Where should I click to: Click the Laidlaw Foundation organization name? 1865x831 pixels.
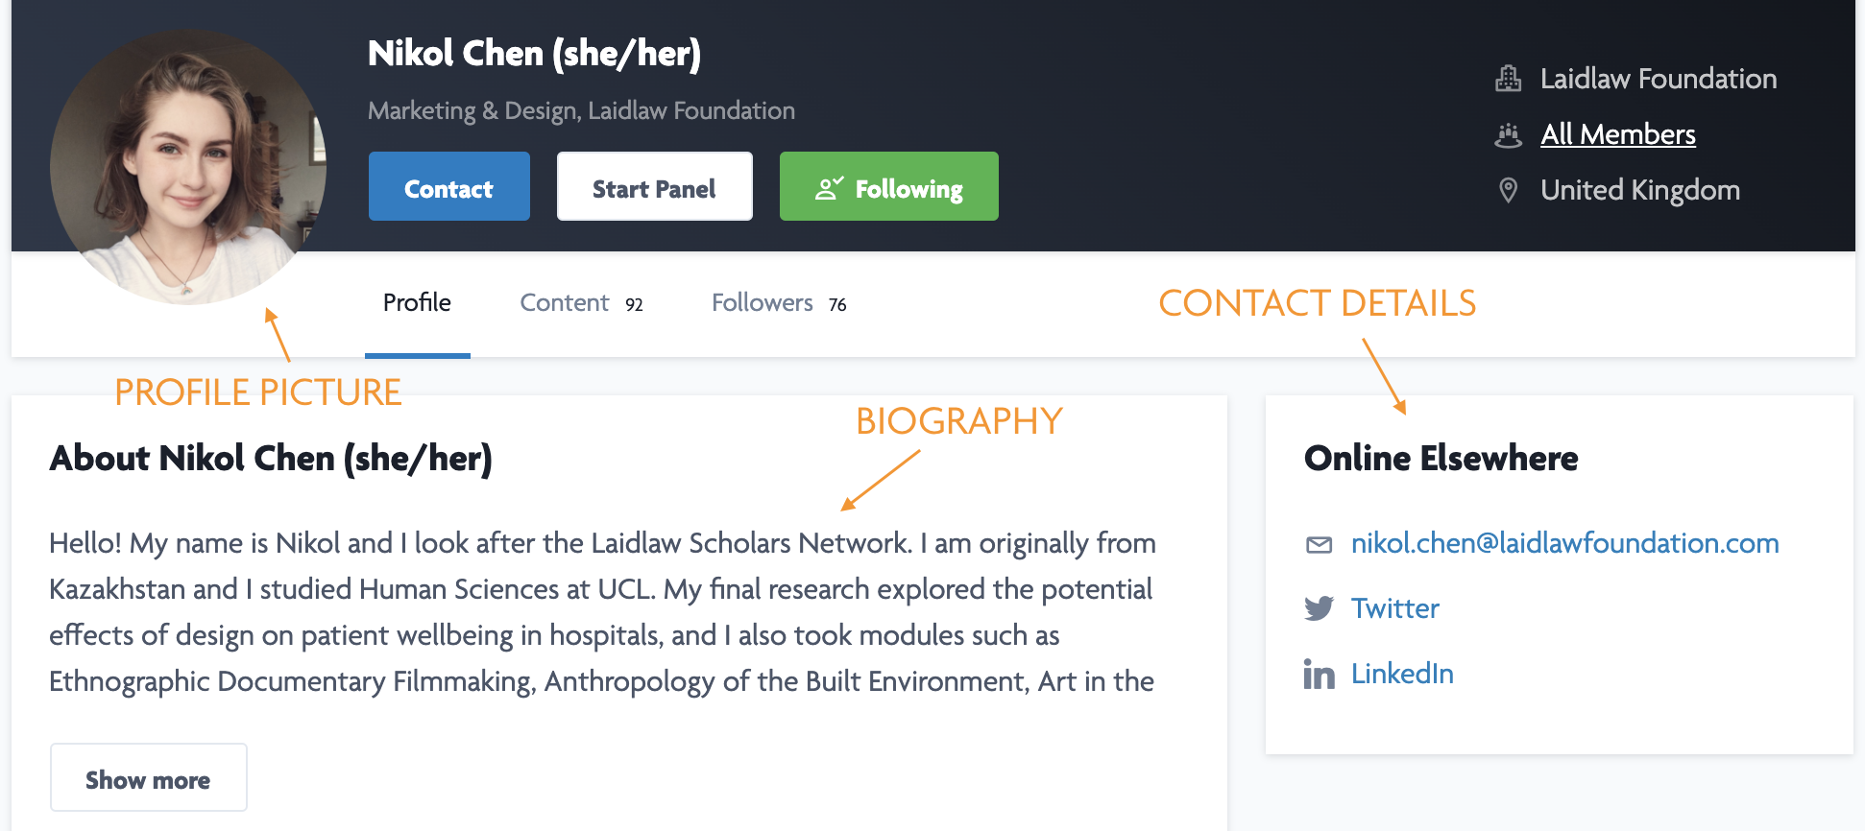1658,79
